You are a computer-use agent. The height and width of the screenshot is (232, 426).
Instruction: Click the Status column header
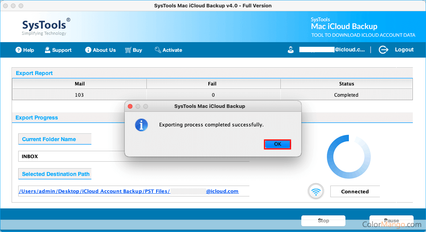click(x=346, y=84)
